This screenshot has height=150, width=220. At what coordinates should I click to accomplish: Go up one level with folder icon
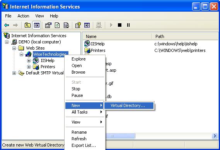[x=27, y=25]
